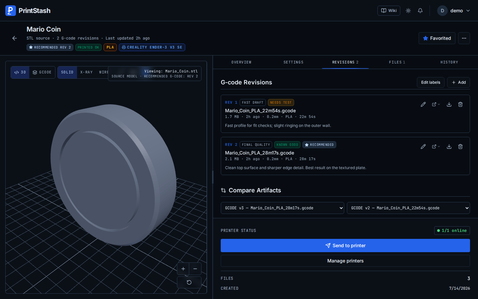Click the Compare Artifacts icon

tap(223, 190)
